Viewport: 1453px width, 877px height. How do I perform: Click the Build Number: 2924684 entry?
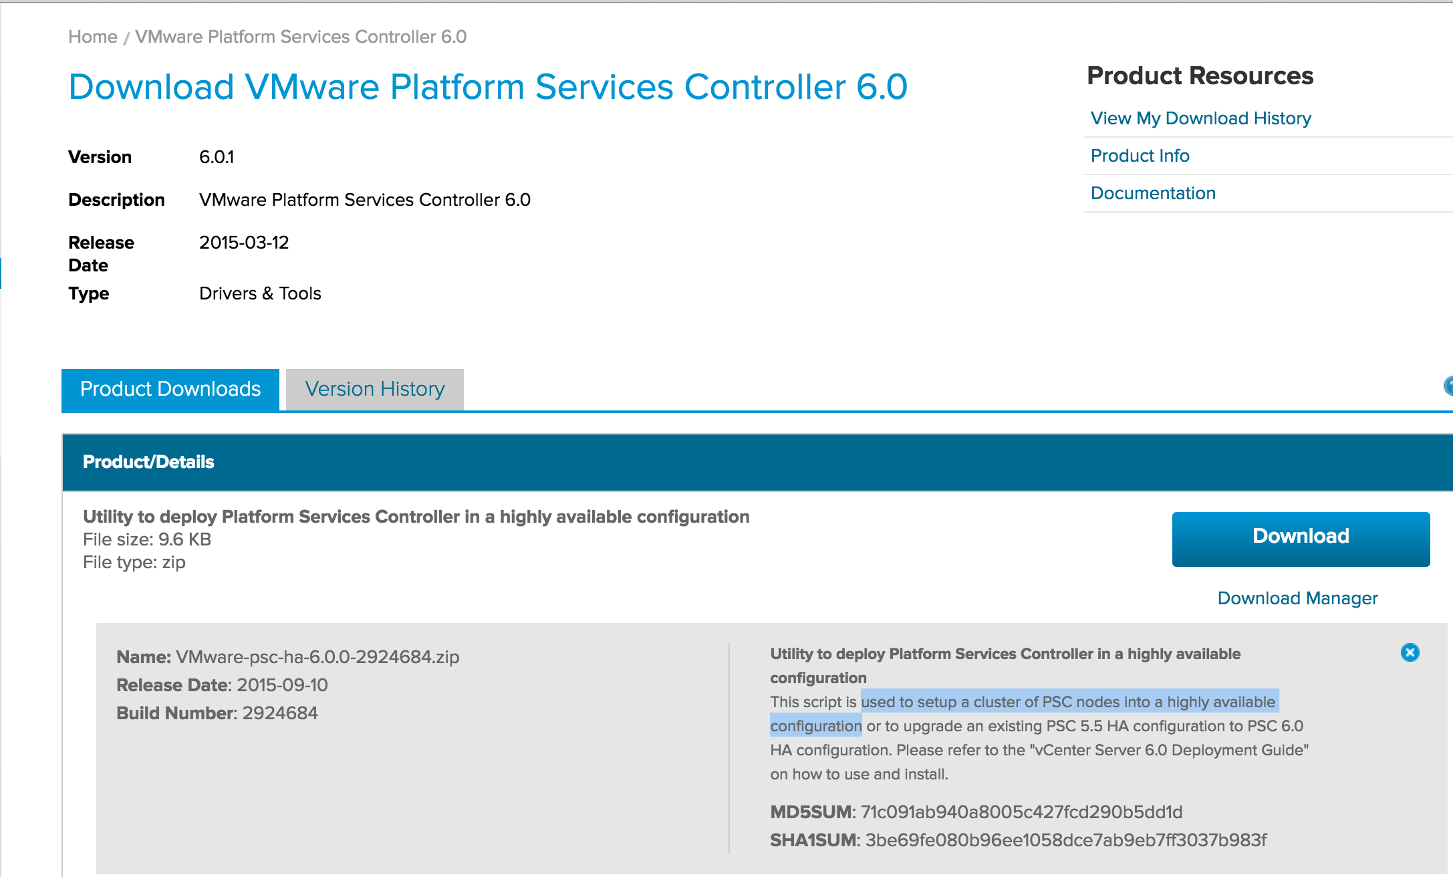tap(217, 713)
